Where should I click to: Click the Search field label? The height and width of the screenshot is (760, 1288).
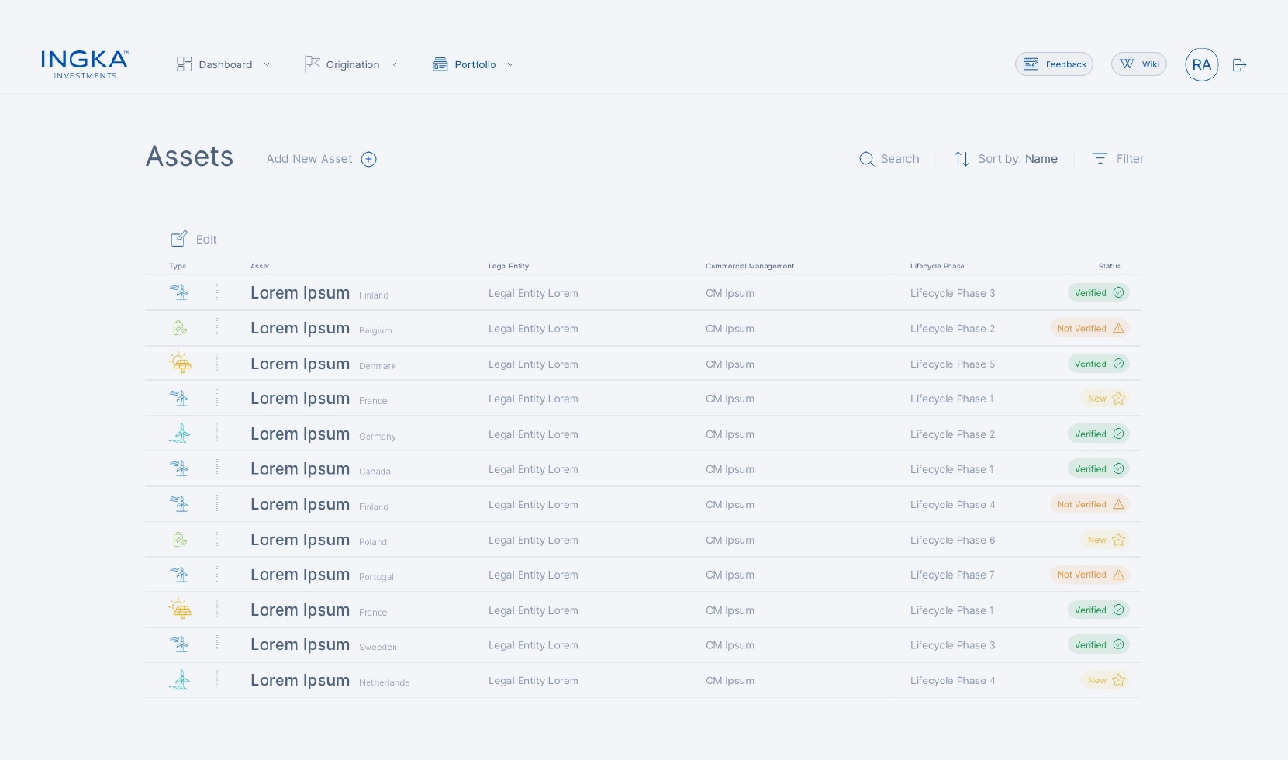click(900, 159)
